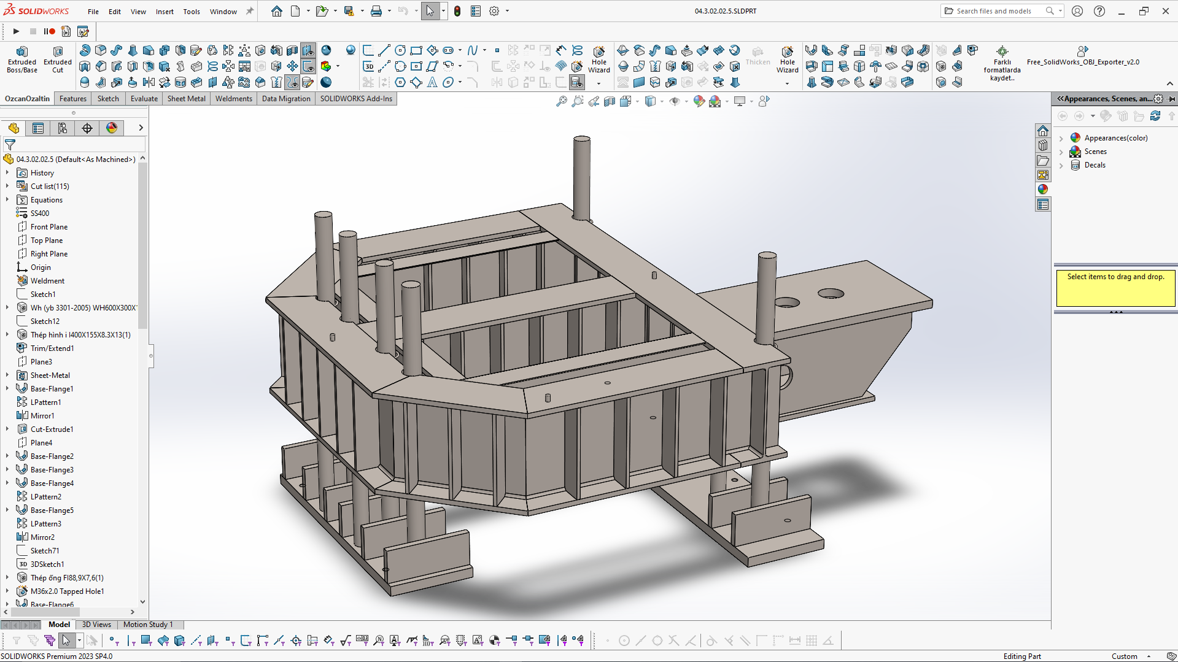Click the Edit Appearance icon
The width and height of the screenshot is (1178, 662).
click(699, 101)
